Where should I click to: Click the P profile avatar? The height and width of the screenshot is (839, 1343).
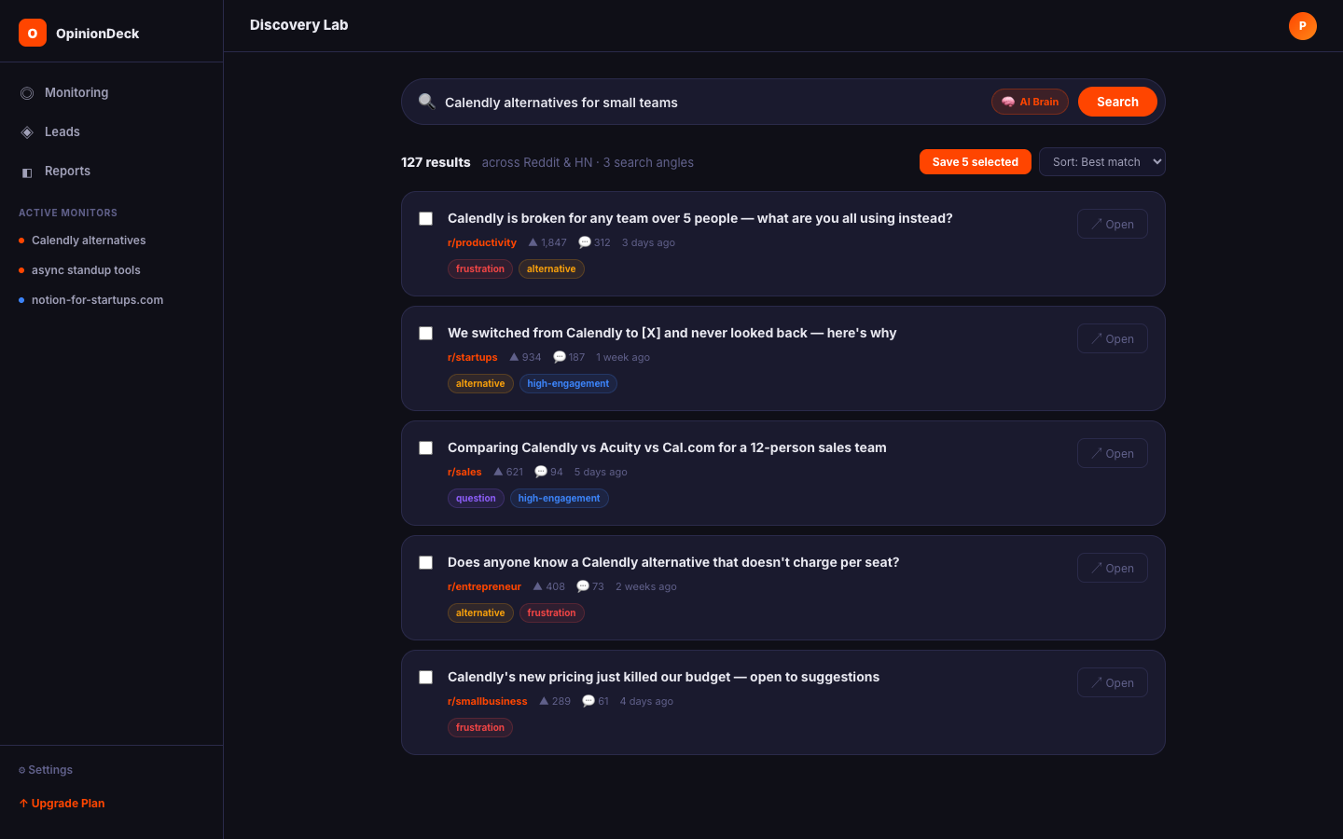(x=1302, y=26)
